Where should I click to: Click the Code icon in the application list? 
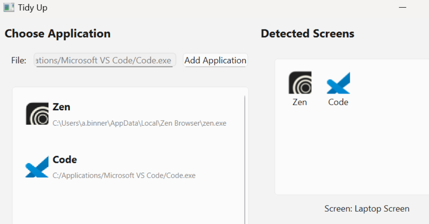click(37, 167)
